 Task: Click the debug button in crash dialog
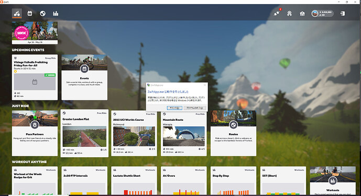[x=174, y=108]
